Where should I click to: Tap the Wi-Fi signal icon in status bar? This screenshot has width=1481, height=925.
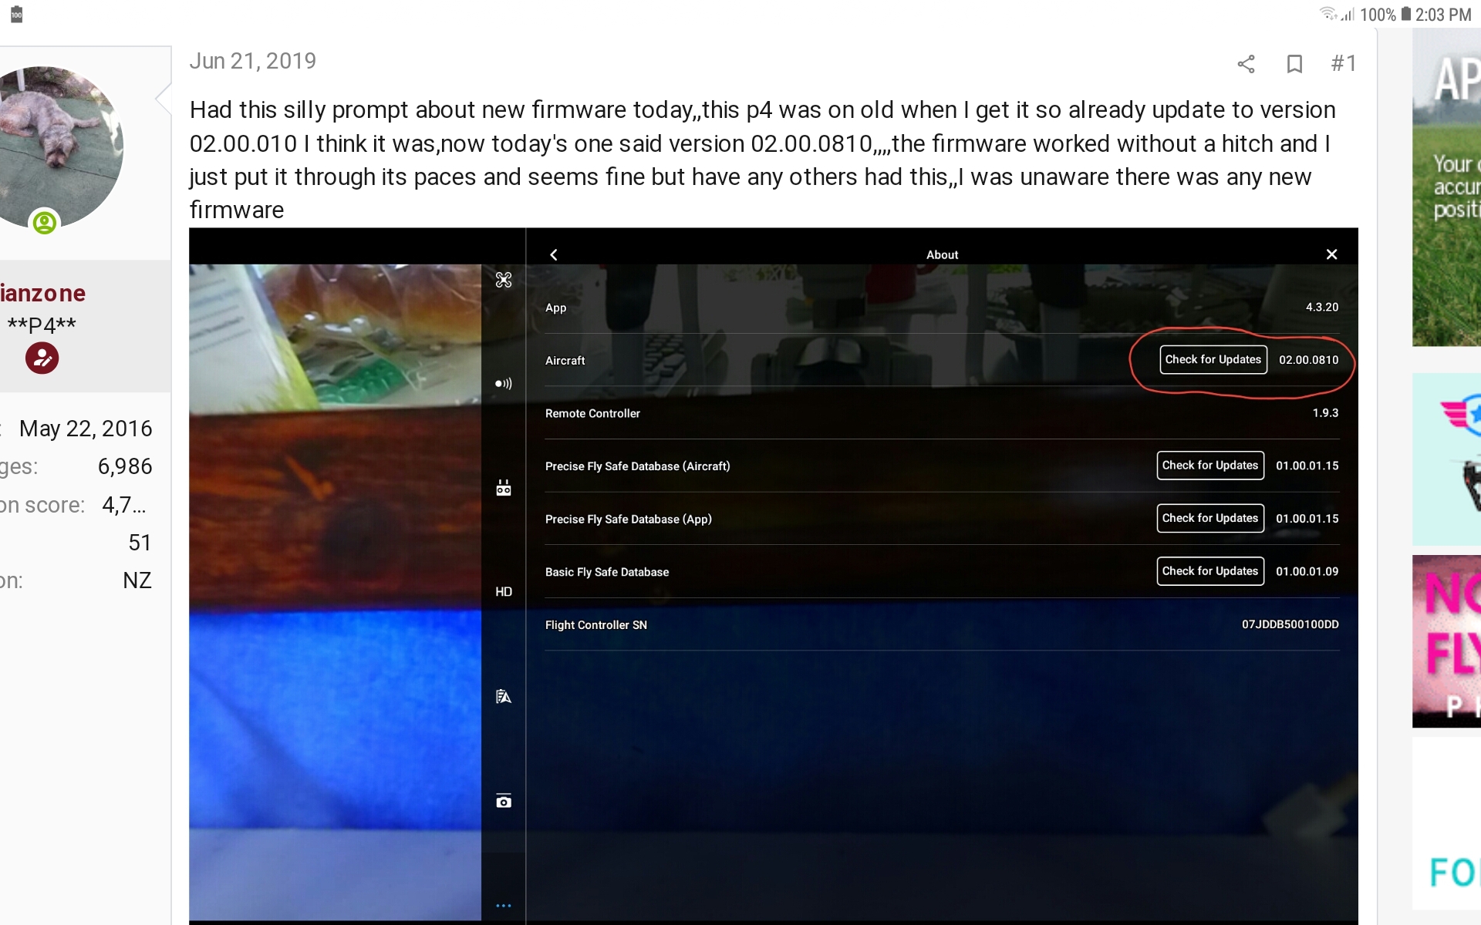click(x=1328, y=14)
